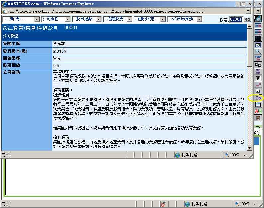Image resolution: width=264 pixels, height=208 pixels.
Task: Click the IE logo in the title bar
Action: point(4,4)
